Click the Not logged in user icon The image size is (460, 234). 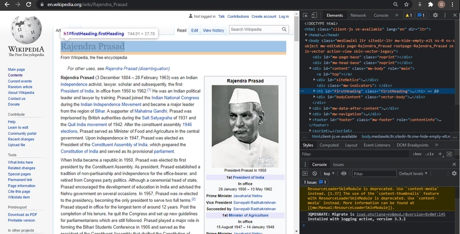coord(191,16)
